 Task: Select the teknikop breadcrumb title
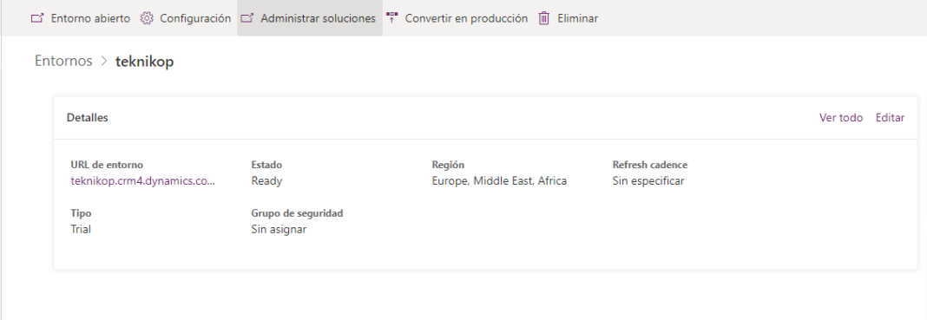144,62
